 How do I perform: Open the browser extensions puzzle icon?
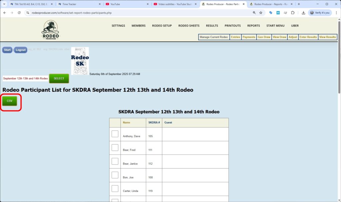click(x=292, y=13)
